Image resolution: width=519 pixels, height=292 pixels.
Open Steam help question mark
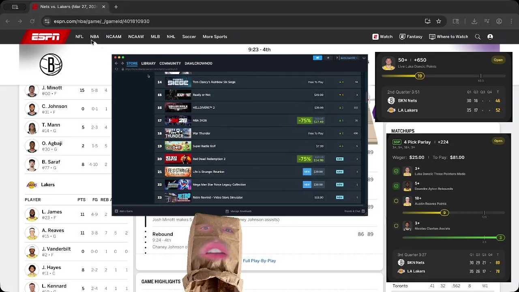[337, 58]
